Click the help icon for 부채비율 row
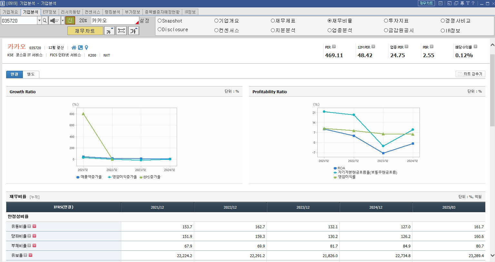The height and width of the screenshot is (262, 495). 29,246
